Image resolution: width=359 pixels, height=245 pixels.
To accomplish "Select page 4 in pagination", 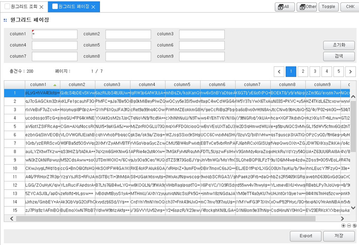I will click(x=327, y=71).
